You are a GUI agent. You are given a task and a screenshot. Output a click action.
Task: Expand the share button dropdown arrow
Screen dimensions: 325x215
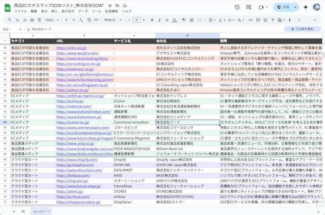point(295,7)
